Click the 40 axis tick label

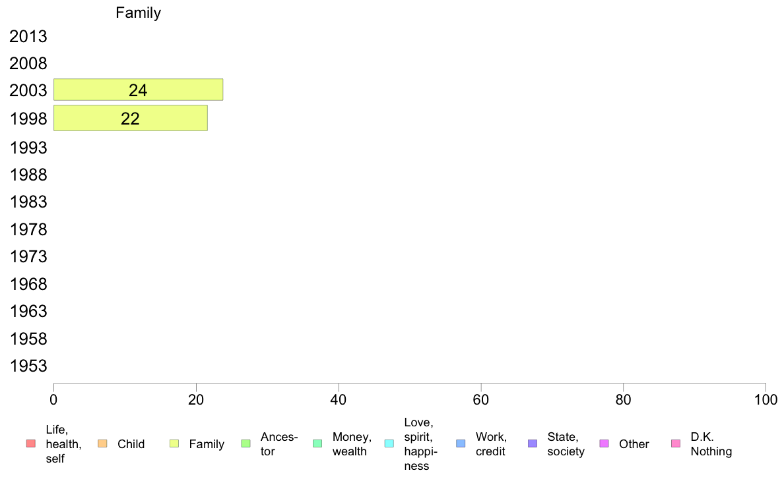[339, 399]
